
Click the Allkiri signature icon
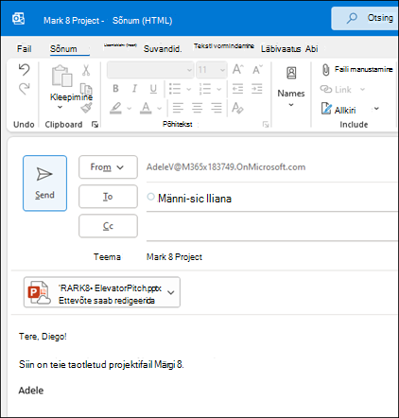pos(326,109)
